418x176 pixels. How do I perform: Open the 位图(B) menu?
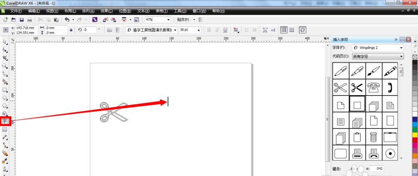pyautogui.click(x=125, y=11)
